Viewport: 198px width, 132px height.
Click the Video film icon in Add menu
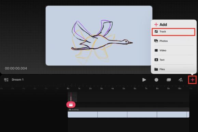[x=156, y=50]
